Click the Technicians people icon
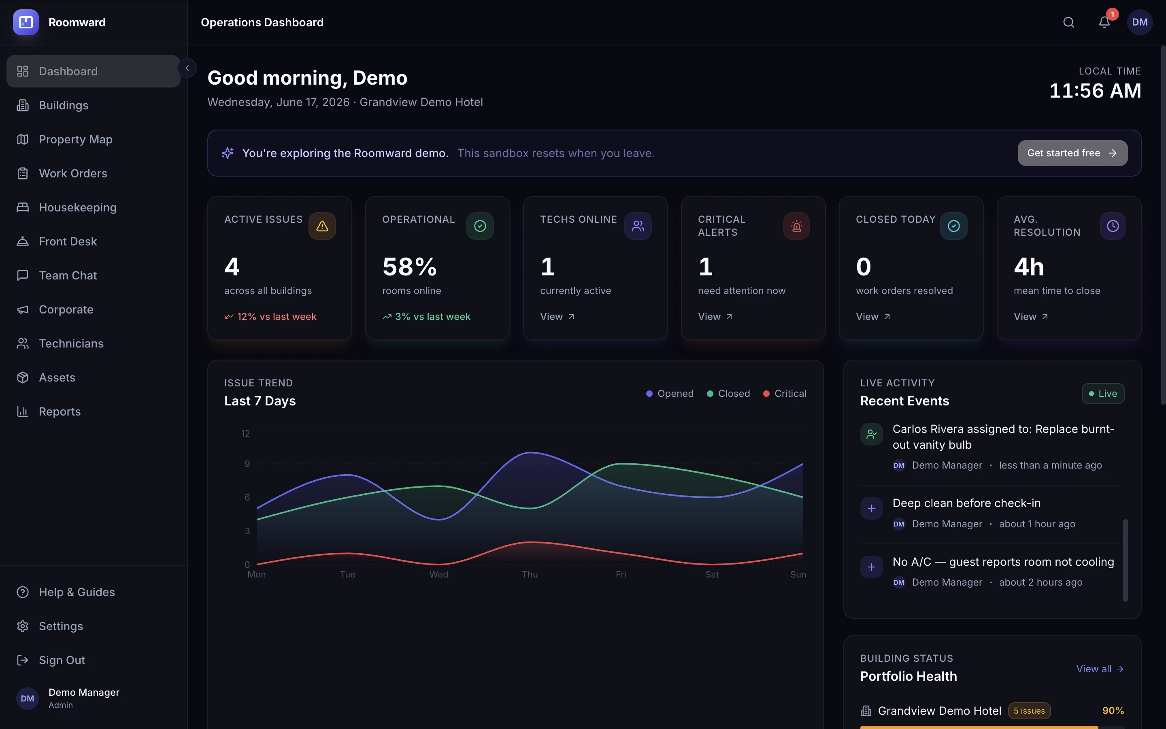This screenshot has width=1166, height=729. [x=23, y=343]
